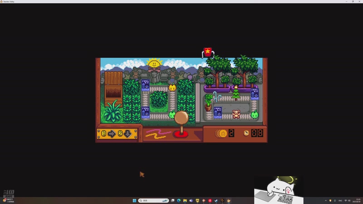
Task: Click the red star crane claw
Action: tap(208, 53)
